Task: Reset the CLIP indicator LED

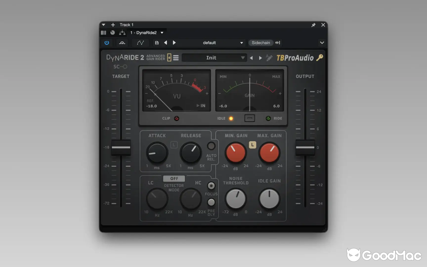Action: 176,118
